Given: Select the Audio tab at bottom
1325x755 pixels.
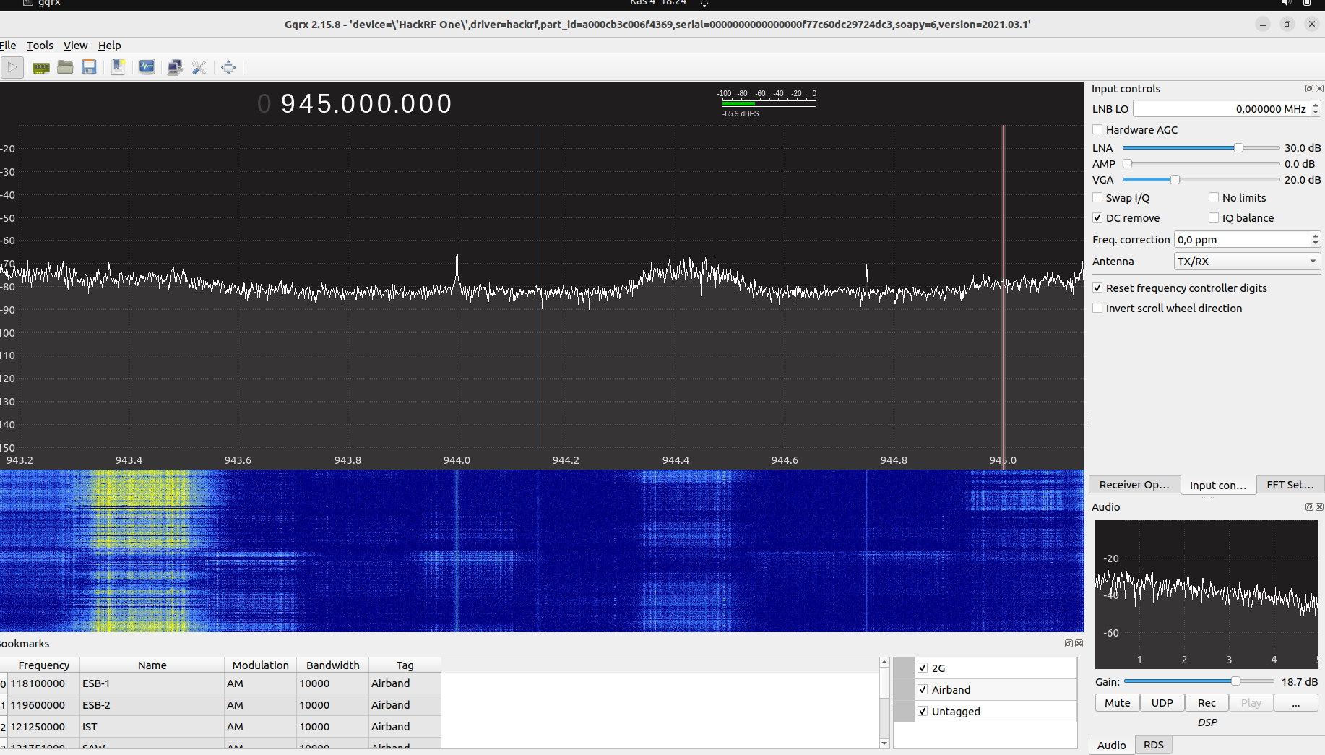Looking at the screenshot, I should point(1111,745).
